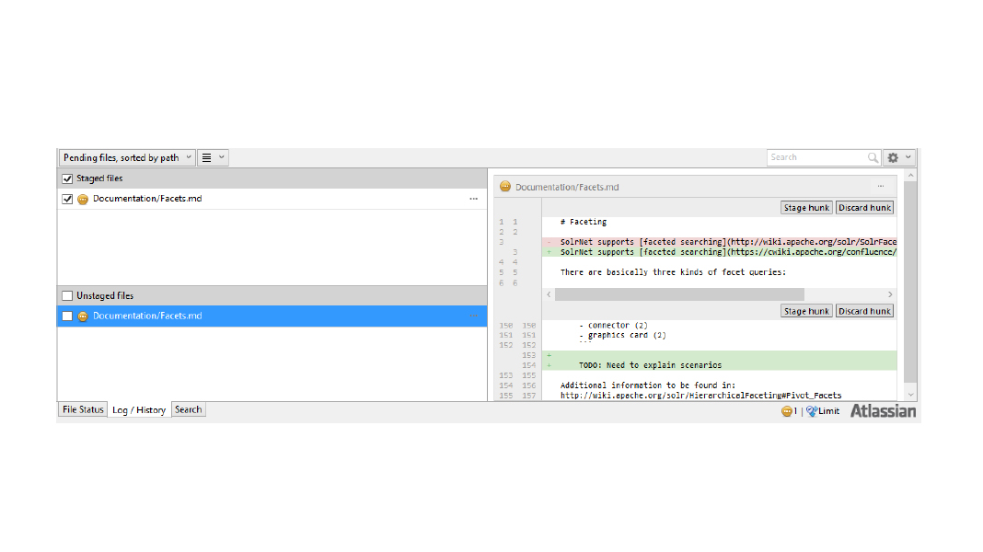Click the horizontal scrollbar right arrow

(x=890, y=294)
